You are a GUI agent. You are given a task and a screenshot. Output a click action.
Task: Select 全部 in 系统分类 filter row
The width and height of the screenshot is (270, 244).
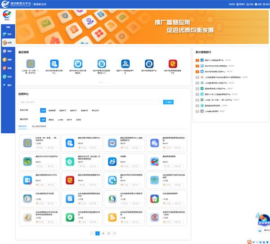click(43, 110)
